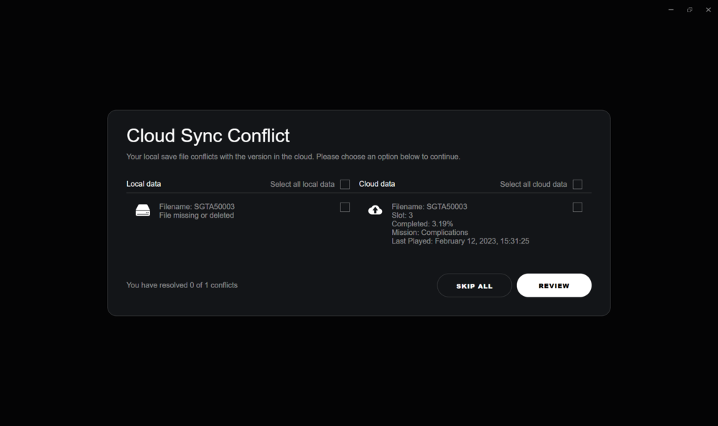The height and width of the screenshot is (426, 718).
Task: Click the Mission Complications cloud save details
Action: tap(429, 232)
